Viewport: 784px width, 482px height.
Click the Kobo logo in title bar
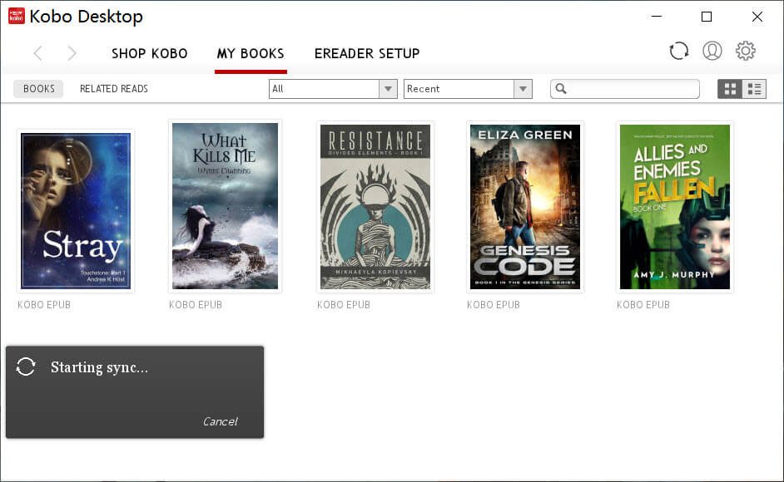16,16
